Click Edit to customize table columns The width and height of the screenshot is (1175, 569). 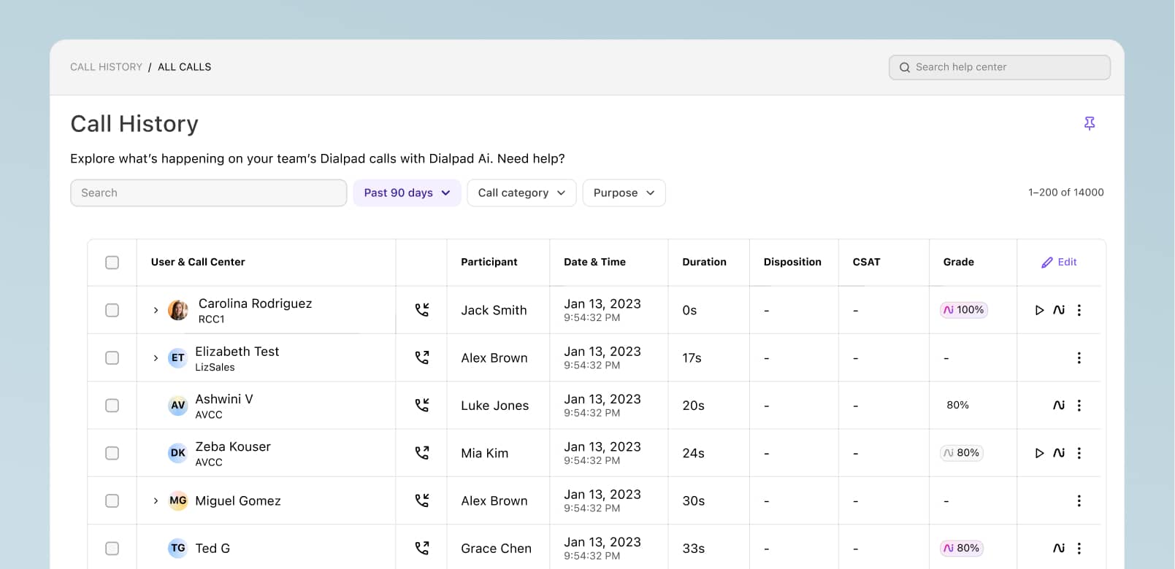point(1059,262)
